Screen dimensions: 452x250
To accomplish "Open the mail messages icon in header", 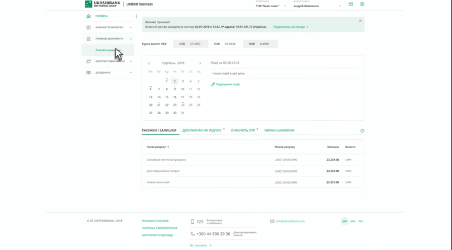I will click(x=350, y=4).
